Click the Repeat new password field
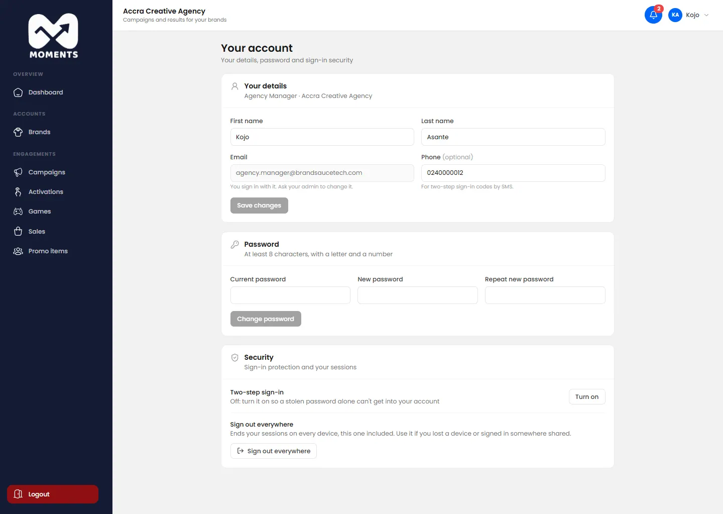The width and height of the screenshot is (723, 514). pos(545,295)
